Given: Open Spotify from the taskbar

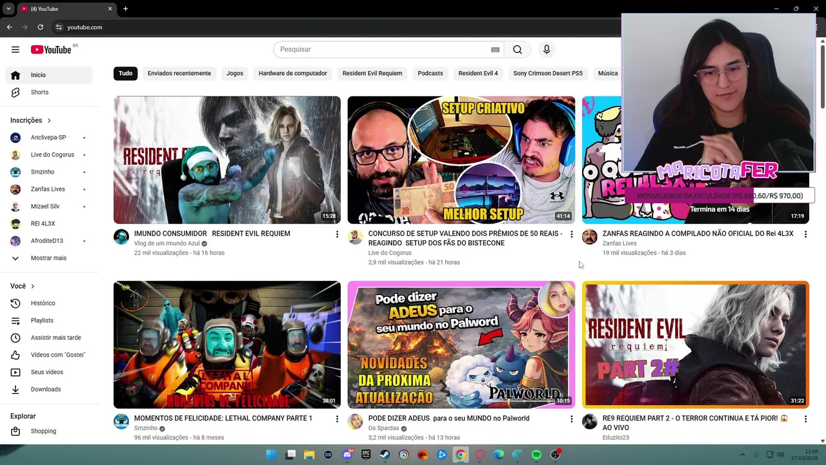Looking at the screenshot, I should tap(536, 455).
